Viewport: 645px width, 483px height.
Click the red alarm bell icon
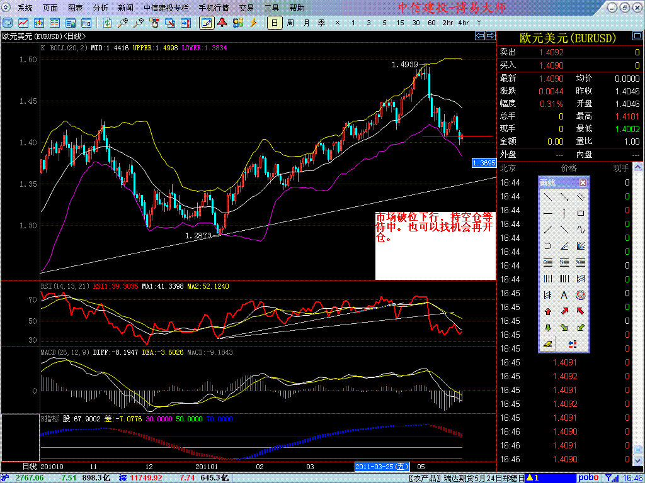coord(222,23)
